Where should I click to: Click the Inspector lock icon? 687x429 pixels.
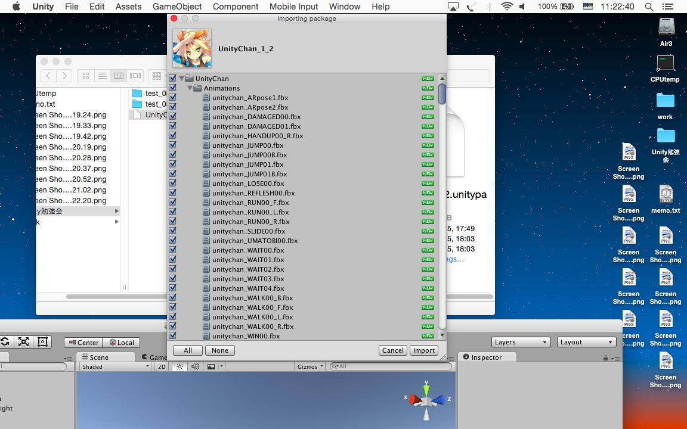[605, 357]
